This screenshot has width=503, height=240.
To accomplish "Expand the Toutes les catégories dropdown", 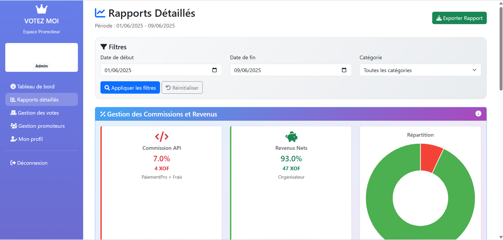I will coord(420,70).
